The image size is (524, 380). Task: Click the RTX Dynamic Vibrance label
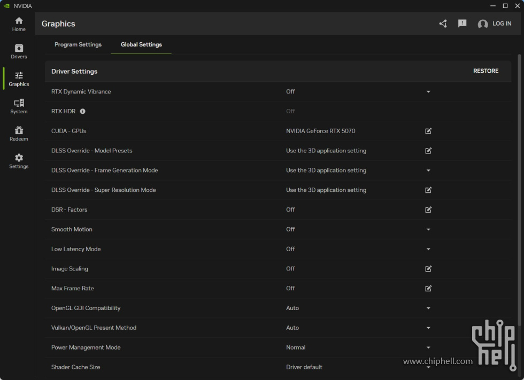click(81, 91)
